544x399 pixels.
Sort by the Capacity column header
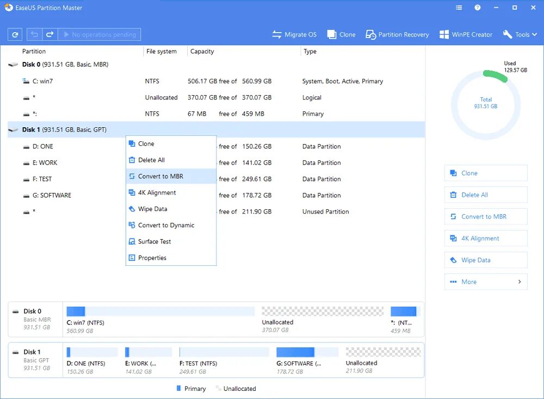point(202,51)
